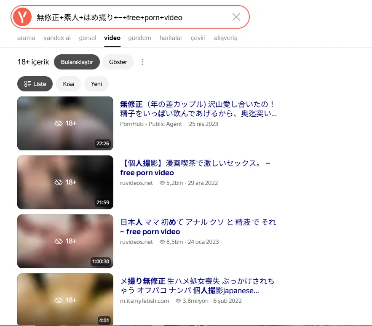Click the ruvideos.net source with 5,2bin views
Image resolution: width=372 pixels, height=326 pixels.
(x=136, y=183)
